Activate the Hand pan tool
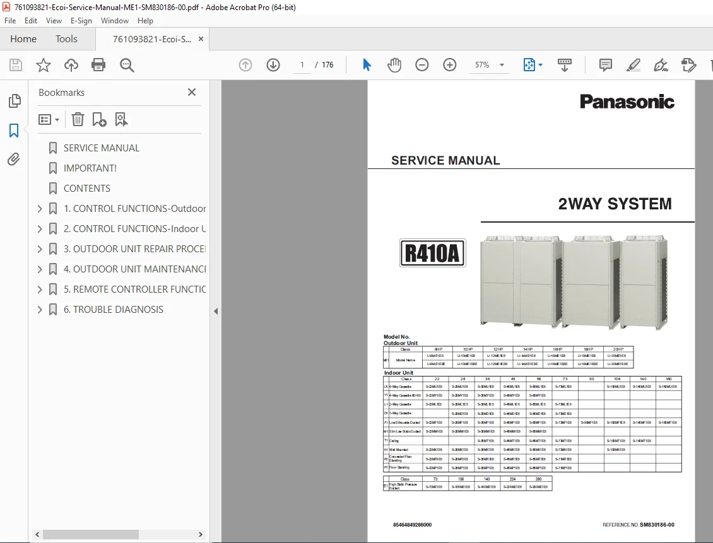713x543 pixels. (x=394, y=65)
